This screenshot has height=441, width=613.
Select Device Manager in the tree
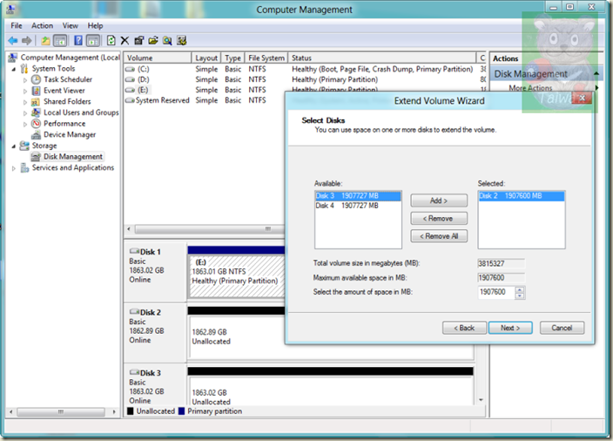pyautogui.click(x=70, y=135)
